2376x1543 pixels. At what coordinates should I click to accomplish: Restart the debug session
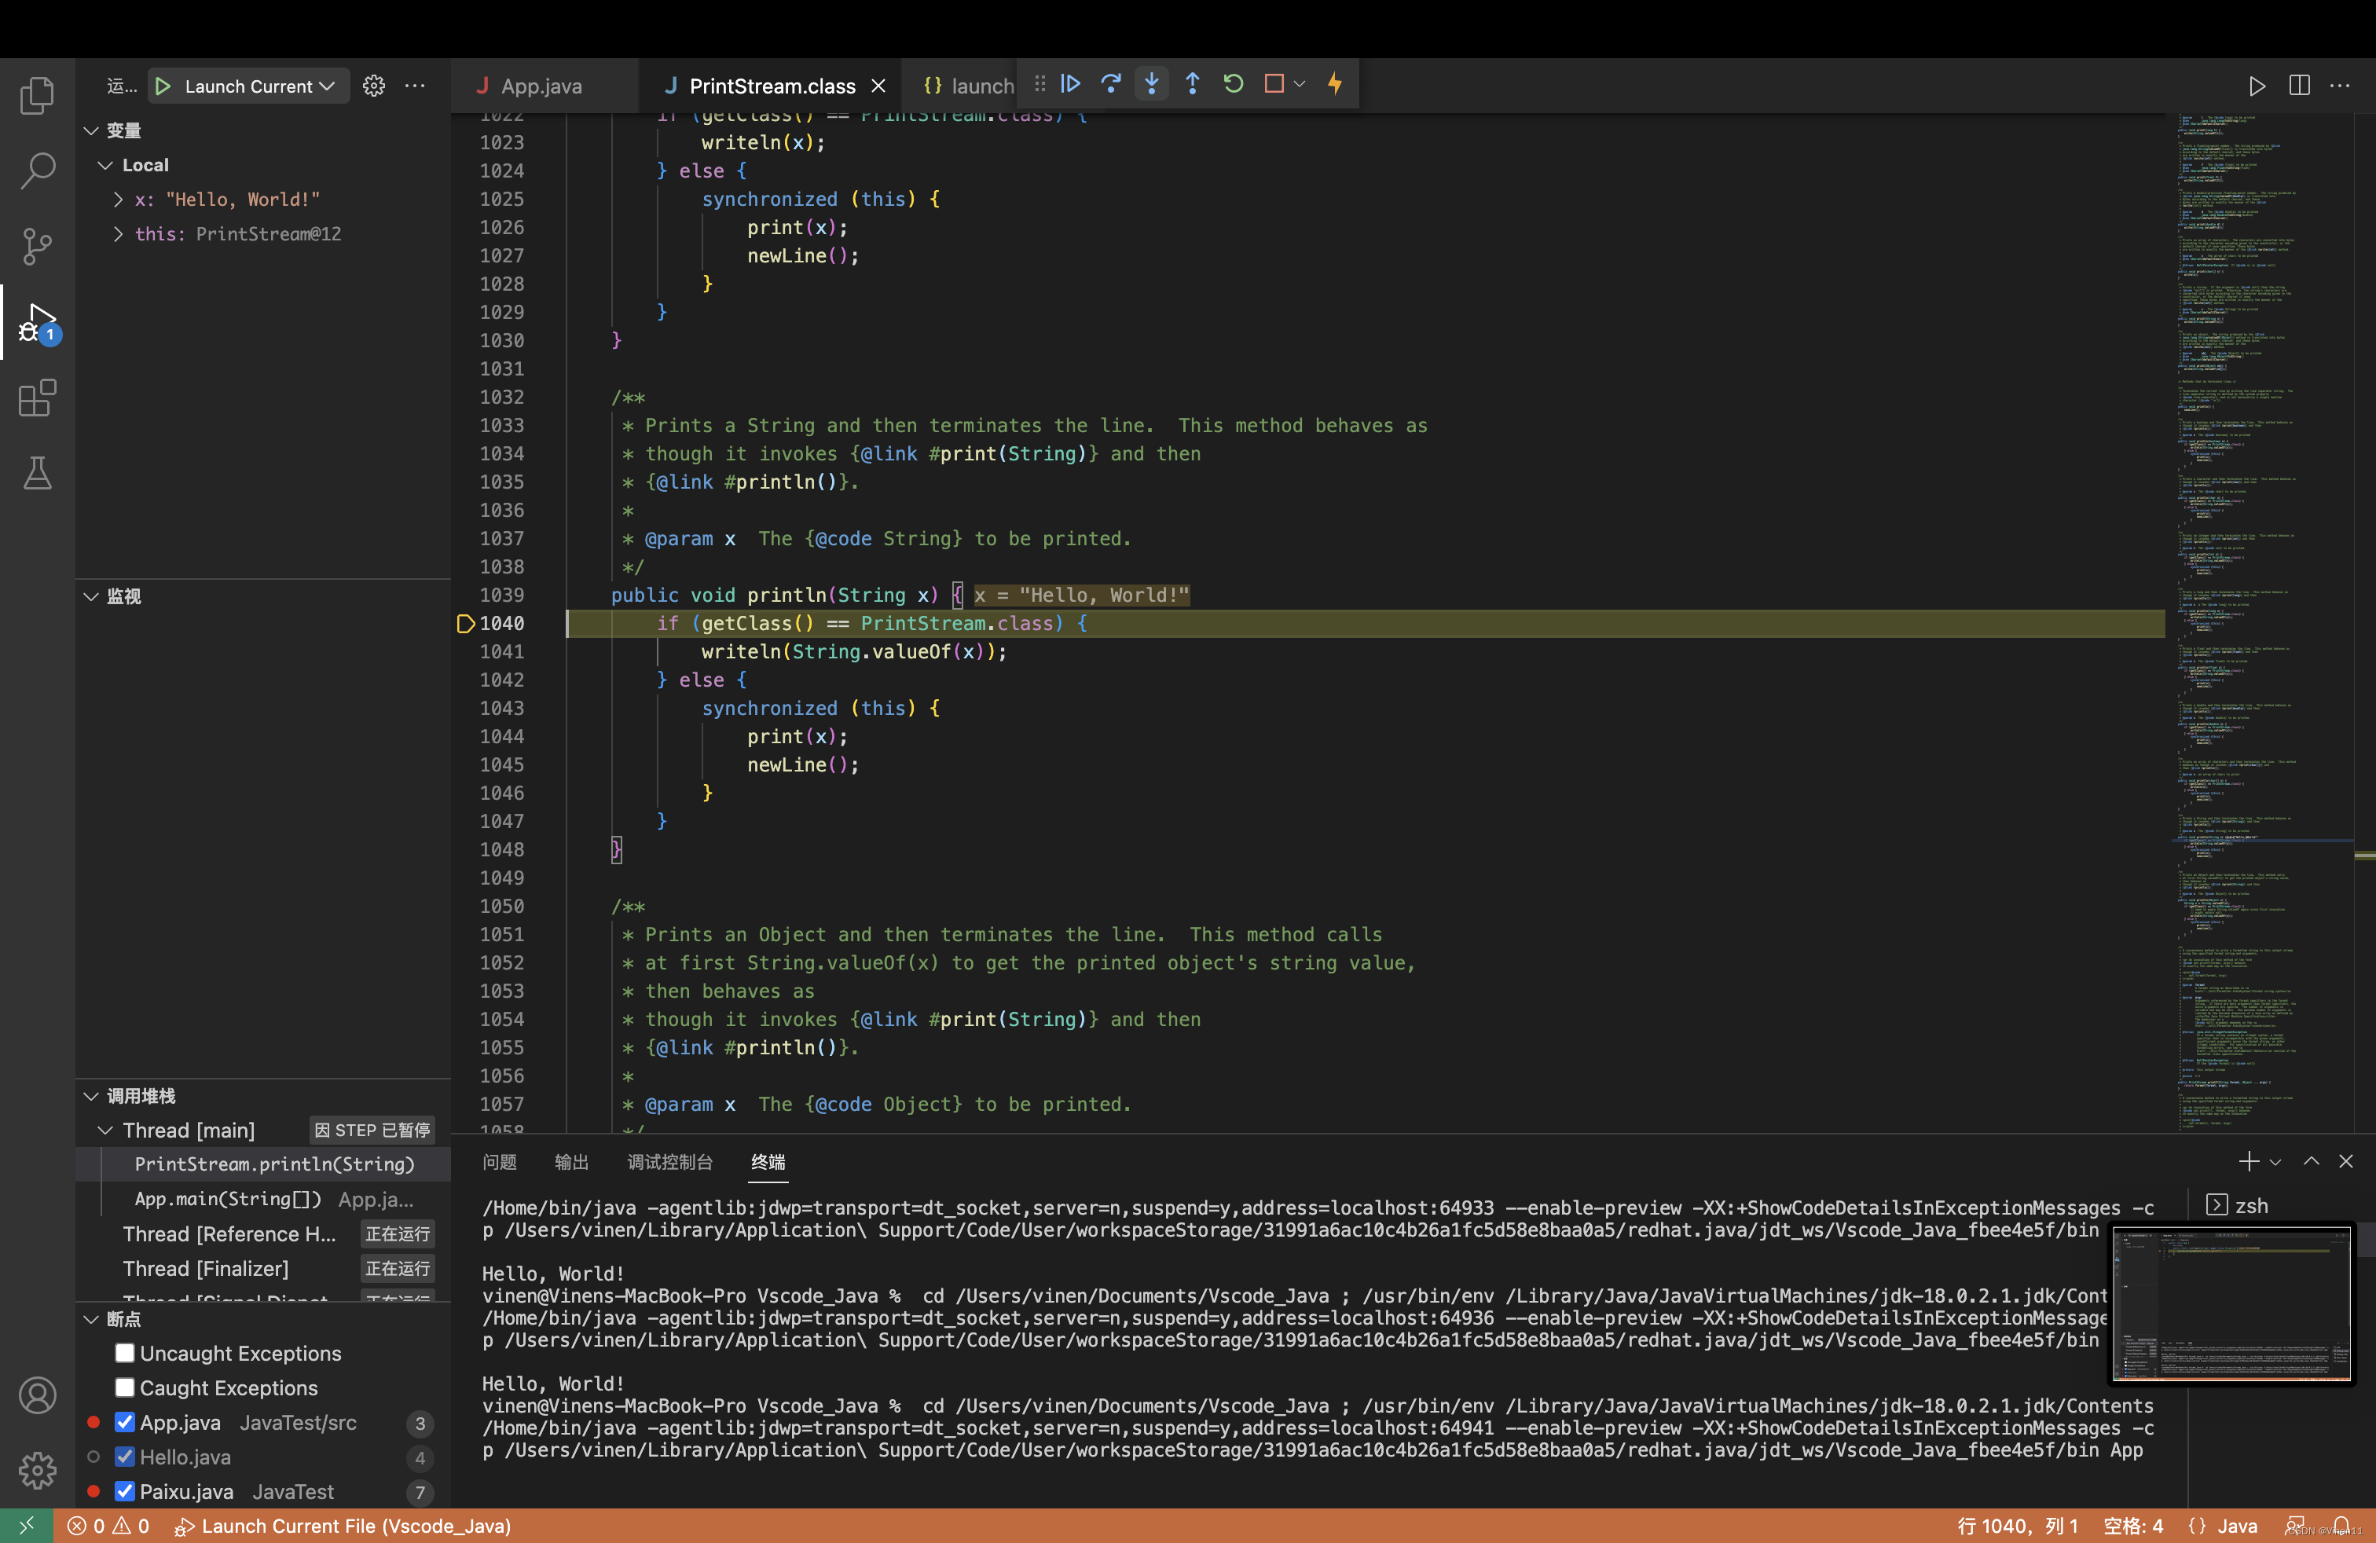(x=1233, y=84)
